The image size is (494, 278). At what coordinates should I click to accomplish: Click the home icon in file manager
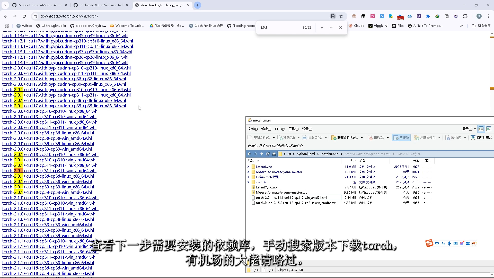(274, 154)
